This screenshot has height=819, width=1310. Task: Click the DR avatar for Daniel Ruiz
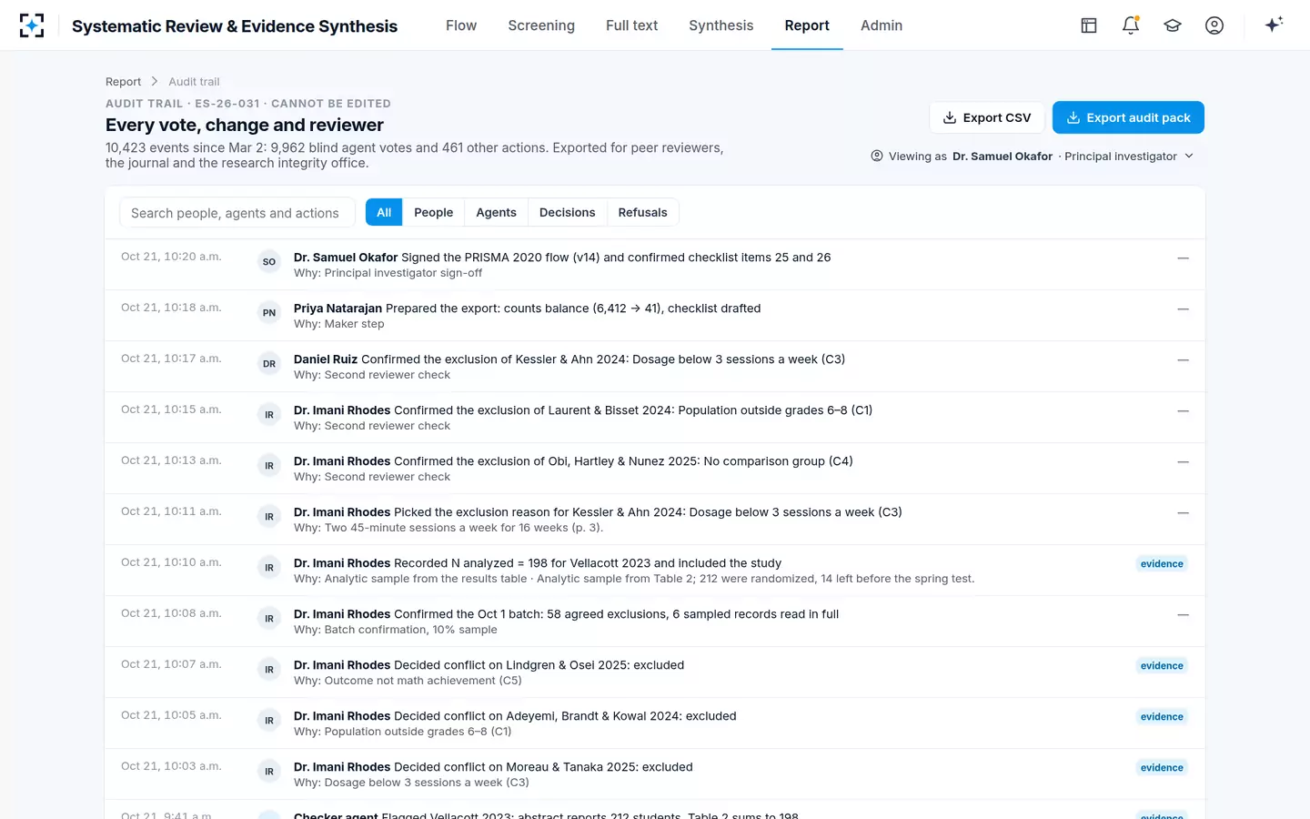coord(269,364)
